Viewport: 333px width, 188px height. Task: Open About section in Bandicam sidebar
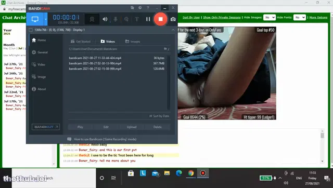(x=39, y=89)
